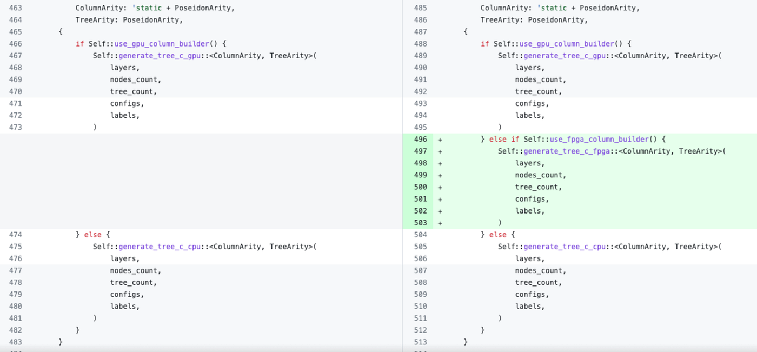Click line number 466 in the left diff
Image resolution: width=757 pixels, height=352 pixels.
pos(15,44)
